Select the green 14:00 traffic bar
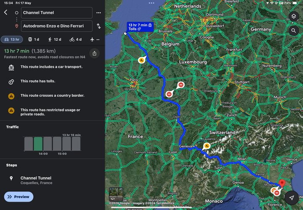Image resolution: width=303 pixels, height=210 pixels. pos(38,144)
